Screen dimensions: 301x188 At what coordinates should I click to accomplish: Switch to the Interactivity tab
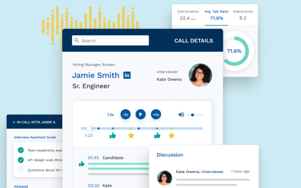click(x=243, y=15)
